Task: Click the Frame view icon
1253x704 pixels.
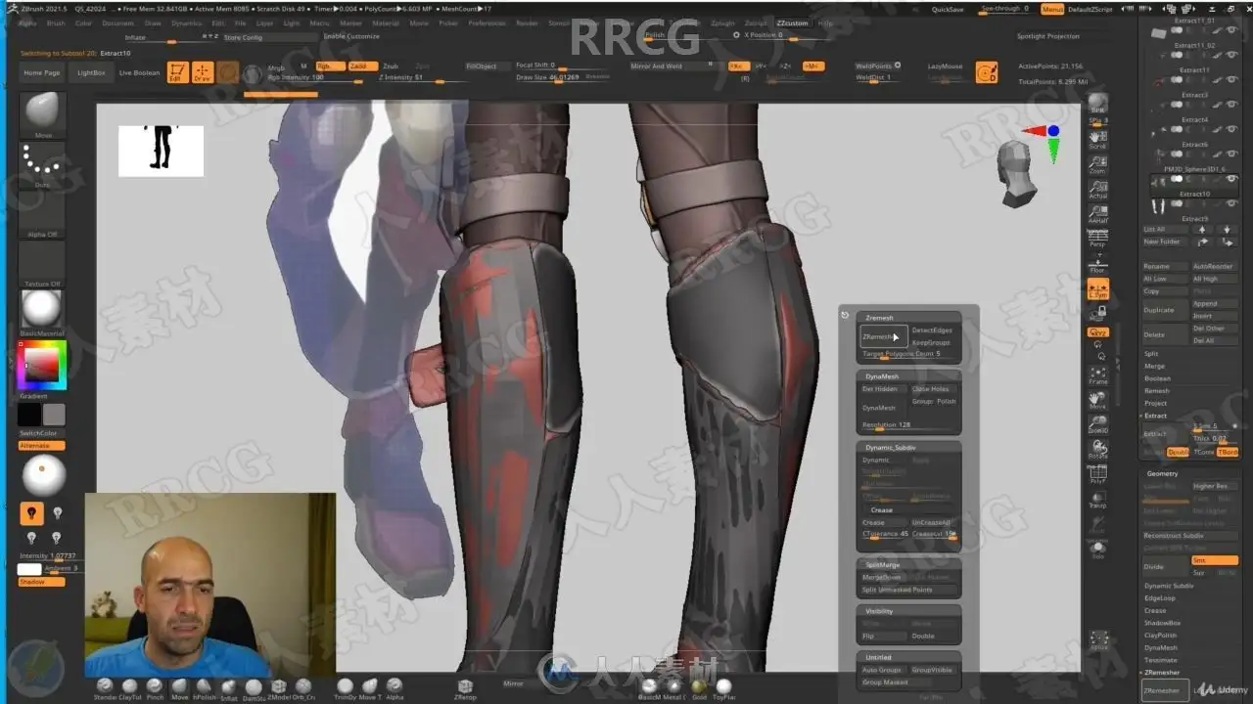Action: coord(1097,375)
